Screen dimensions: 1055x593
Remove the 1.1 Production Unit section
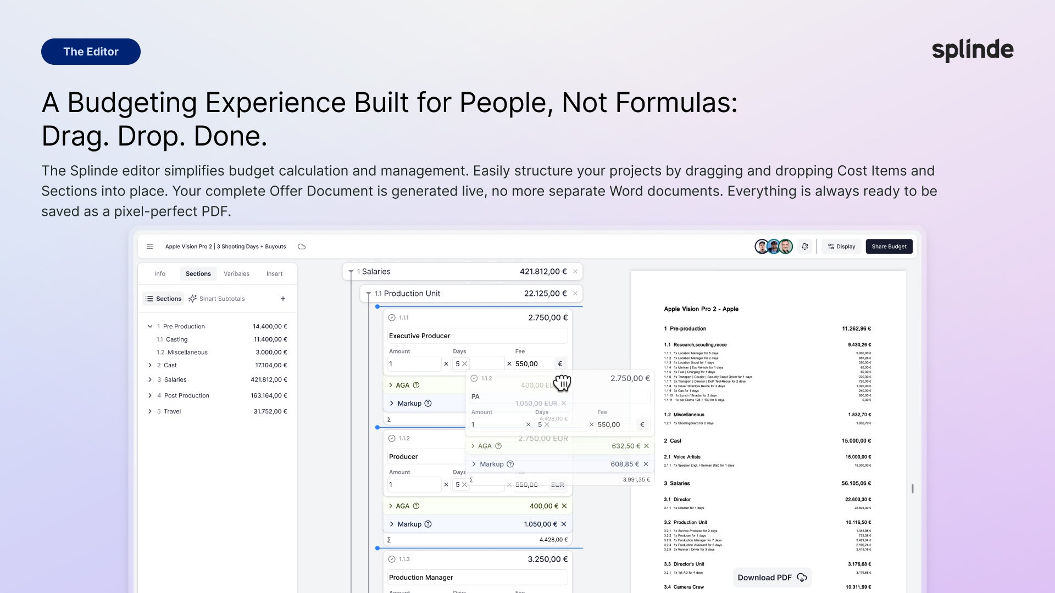(x=575, y=294)
